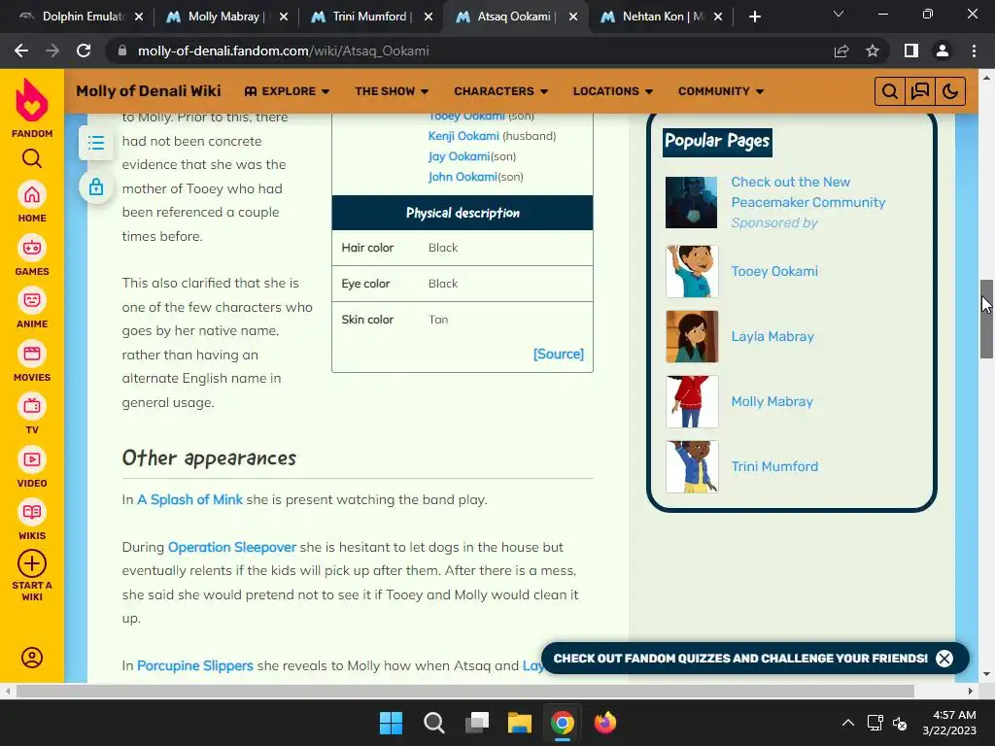Open Operation Sleepover episode link
Viewport: 995px width, 746px height.
(231, 547)
